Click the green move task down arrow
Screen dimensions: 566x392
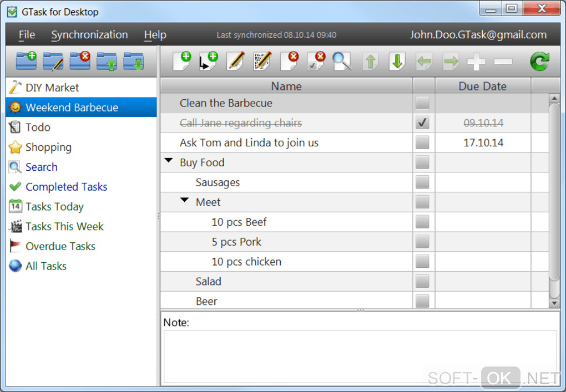point(397,62)
